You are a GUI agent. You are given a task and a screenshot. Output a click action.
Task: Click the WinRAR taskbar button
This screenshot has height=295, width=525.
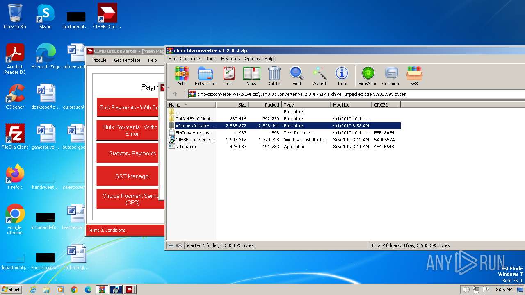pyautogui.click(x=102, y=290)
